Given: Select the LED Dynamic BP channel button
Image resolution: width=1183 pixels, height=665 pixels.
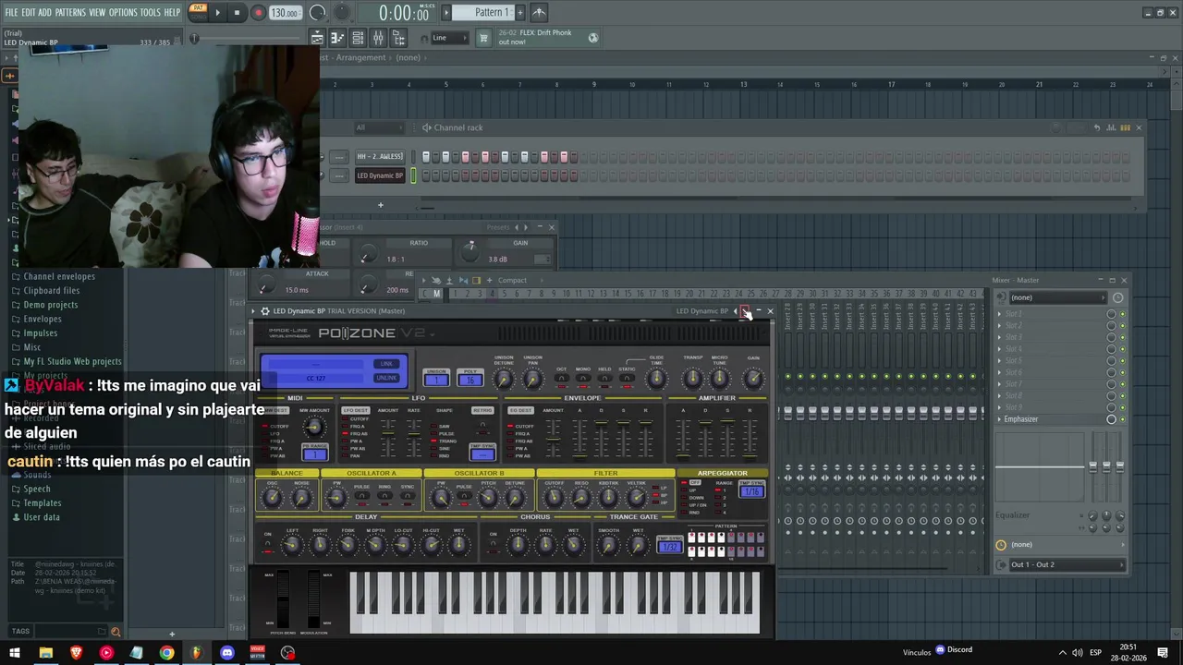Looking at the screenshot, I should click(x=380, y=175).
